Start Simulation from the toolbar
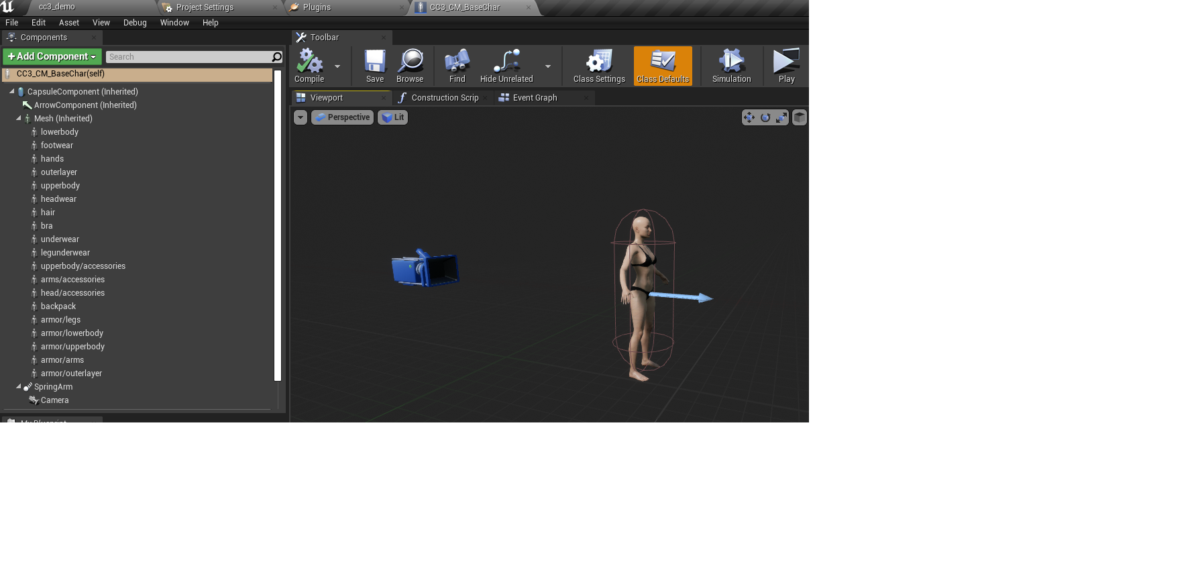The height and width of the screenshot is (574, 1192). coord(731,62)
